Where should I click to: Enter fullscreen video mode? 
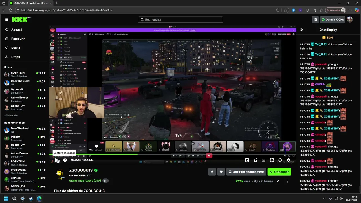(272, 160)
